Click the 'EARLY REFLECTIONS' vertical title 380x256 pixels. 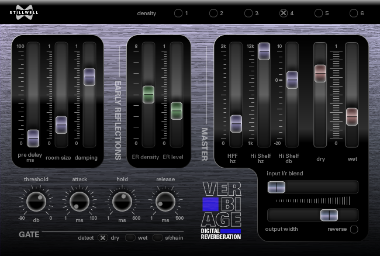118,120
